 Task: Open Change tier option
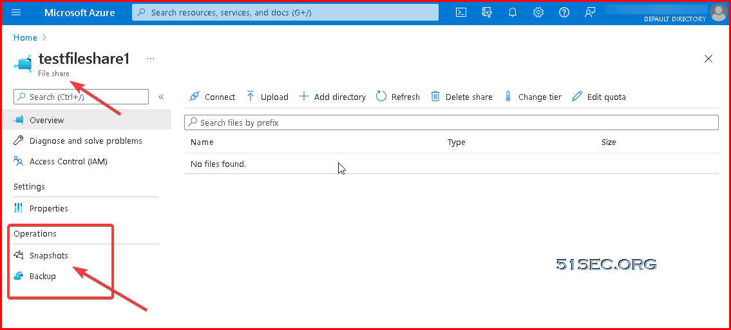(x=533, y=97)
